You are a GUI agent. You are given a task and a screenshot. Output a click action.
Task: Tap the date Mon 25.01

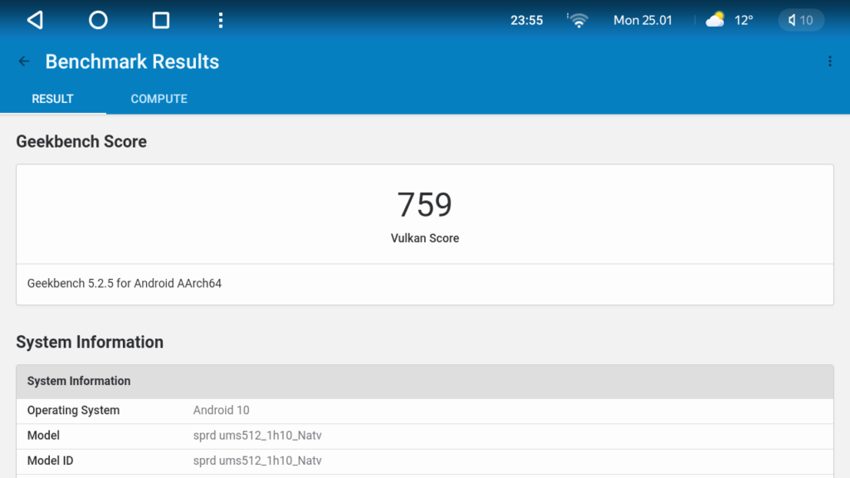(642, 20)
